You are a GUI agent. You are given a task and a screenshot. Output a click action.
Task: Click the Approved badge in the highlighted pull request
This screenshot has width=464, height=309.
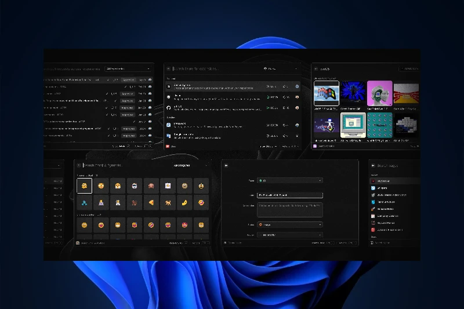128,80
